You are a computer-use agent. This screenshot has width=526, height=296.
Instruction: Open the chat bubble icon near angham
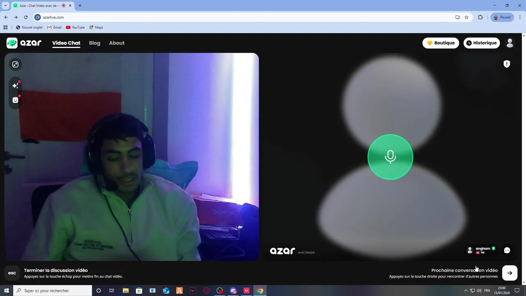coord(507,250)
